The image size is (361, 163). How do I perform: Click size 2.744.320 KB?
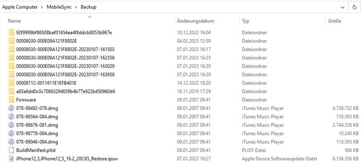coord(345,125)
